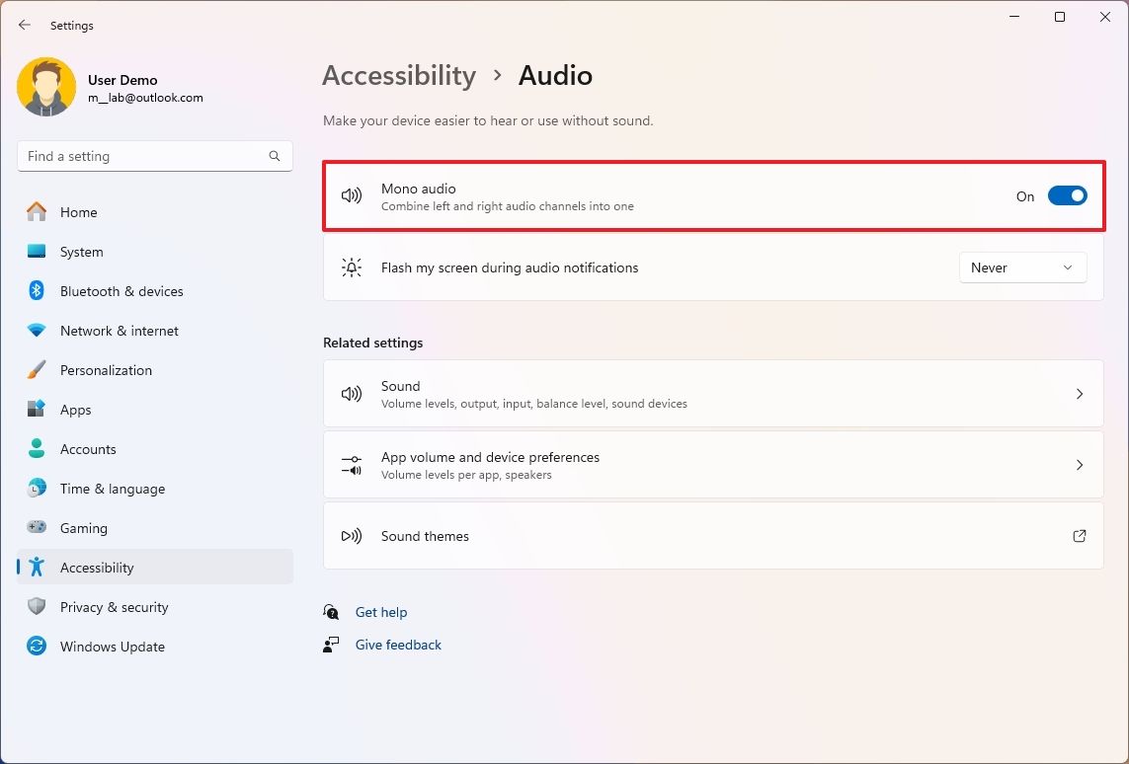
Task: Click the Mono audio speaker icon
Action: pos(352,195)
